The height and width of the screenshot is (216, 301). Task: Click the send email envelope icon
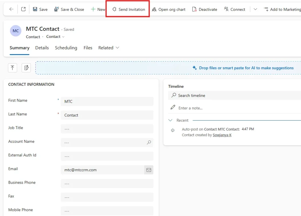(149, 170)
